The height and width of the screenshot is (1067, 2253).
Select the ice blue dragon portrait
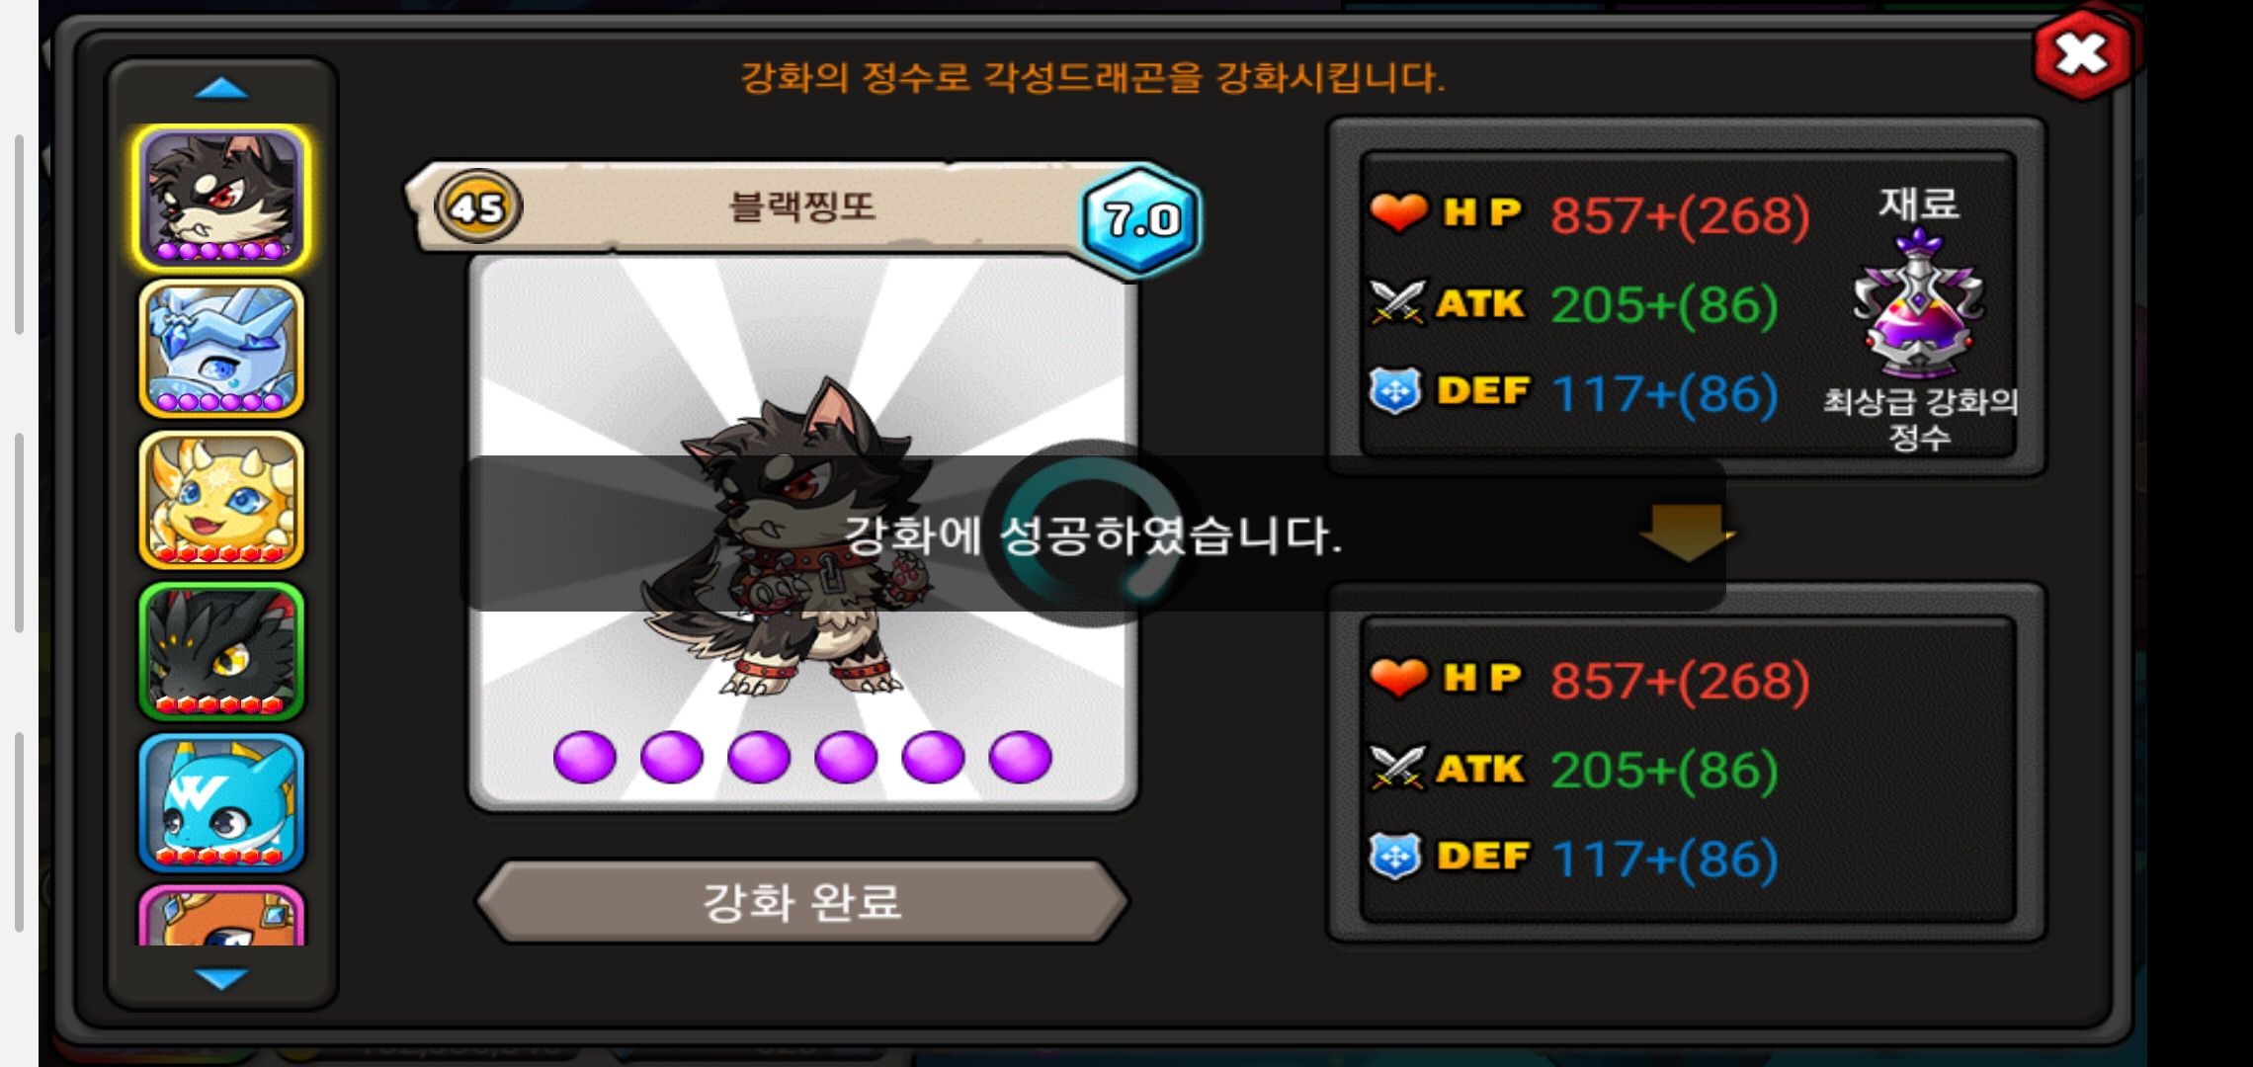221,349
